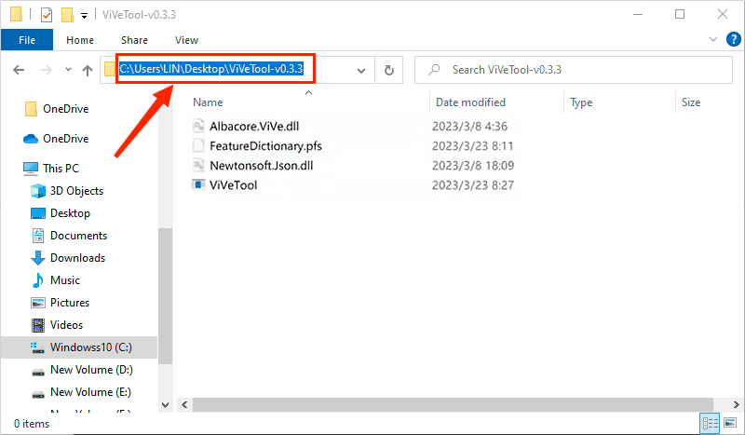
Task: Click the horizontal scrollbar right arrow
Action: pyautogui.click(x=736, y=404)
